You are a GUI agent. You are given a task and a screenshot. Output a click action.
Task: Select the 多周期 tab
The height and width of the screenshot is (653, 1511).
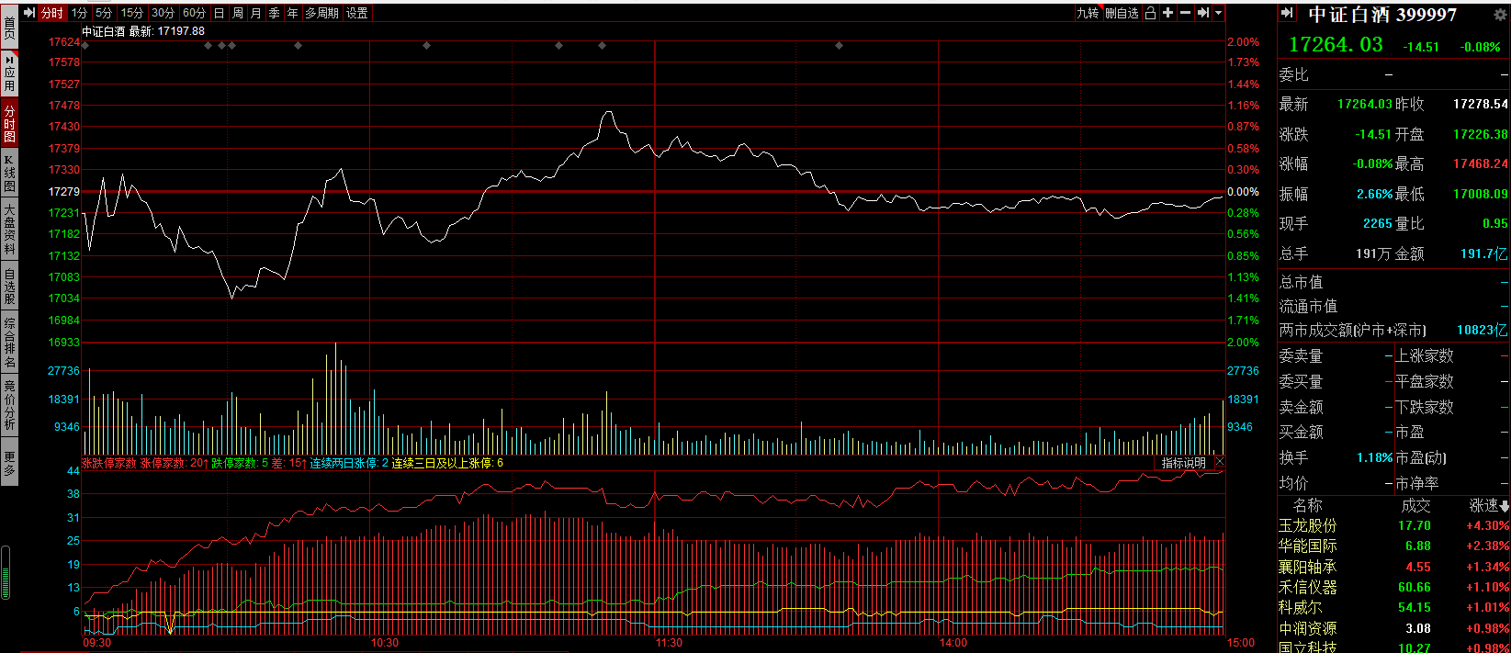322,13
